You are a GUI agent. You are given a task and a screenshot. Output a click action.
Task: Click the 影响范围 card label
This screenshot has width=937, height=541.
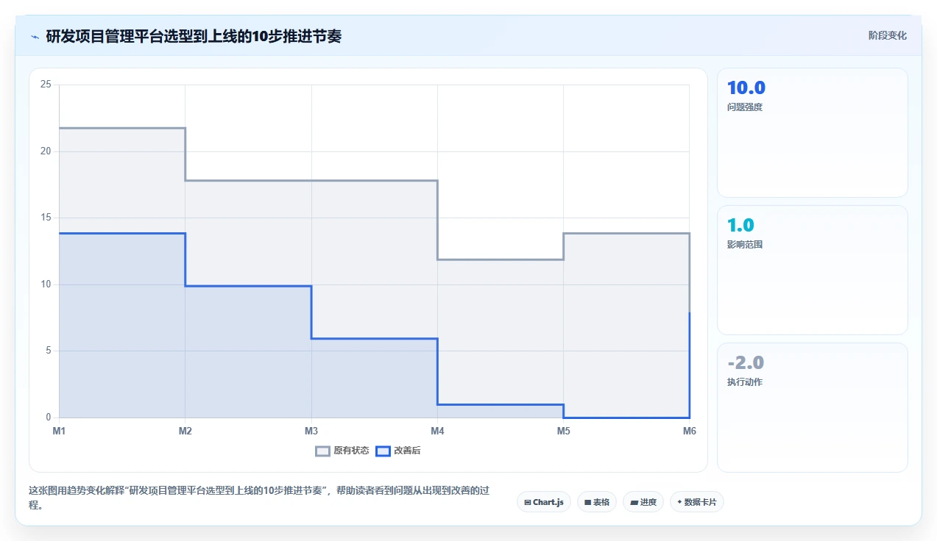745,245
